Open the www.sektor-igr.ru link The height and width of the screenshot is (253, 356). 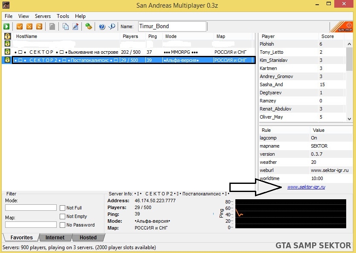tap(306, 187)
